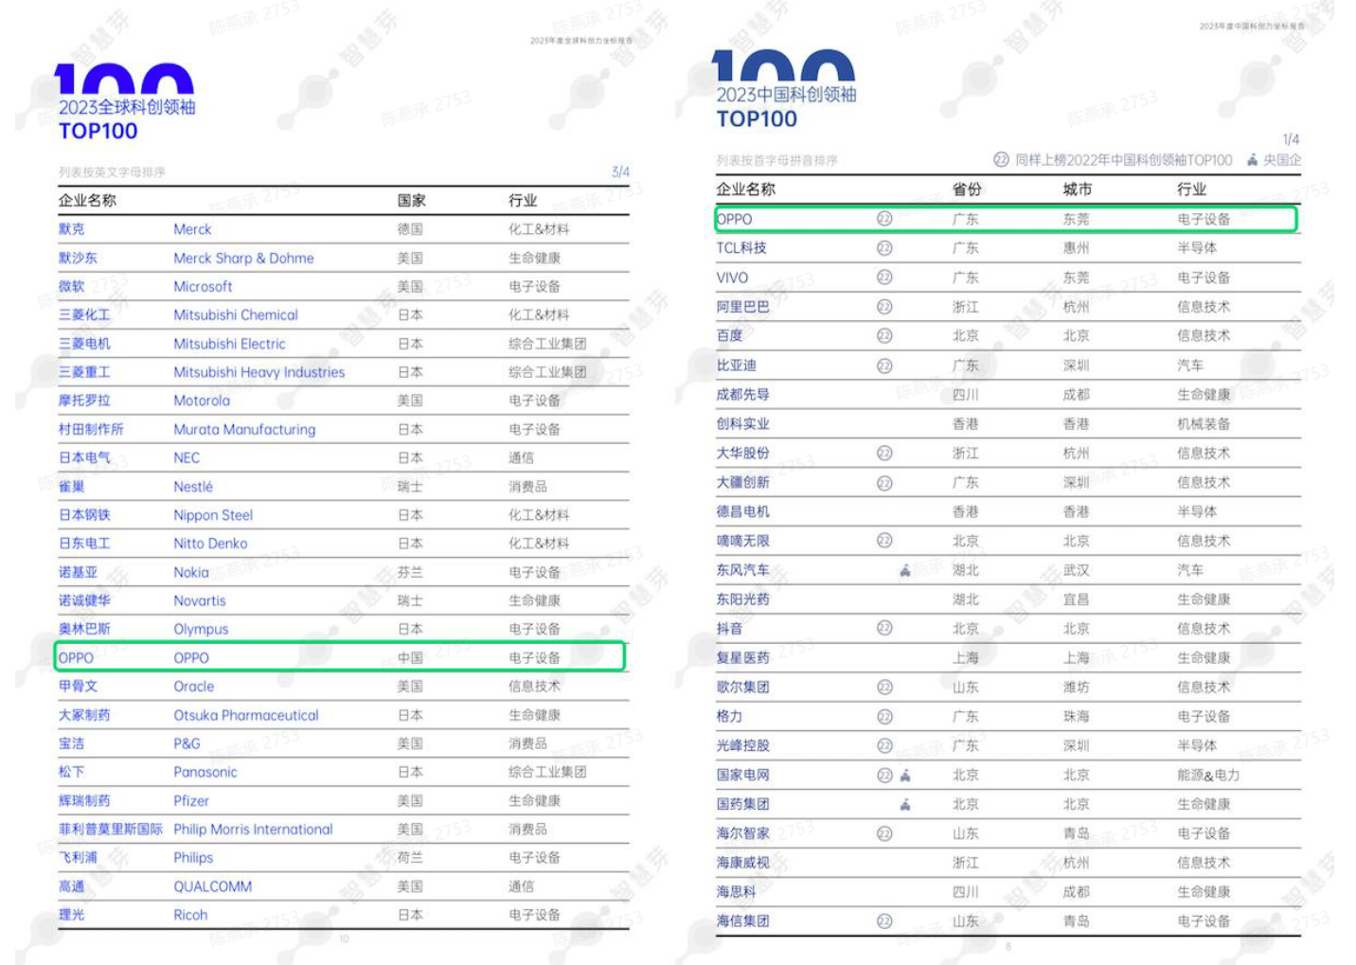Click the 央企 legend icon
The width and height of the screenshot is (1356, 965).
click(1252, 160)
